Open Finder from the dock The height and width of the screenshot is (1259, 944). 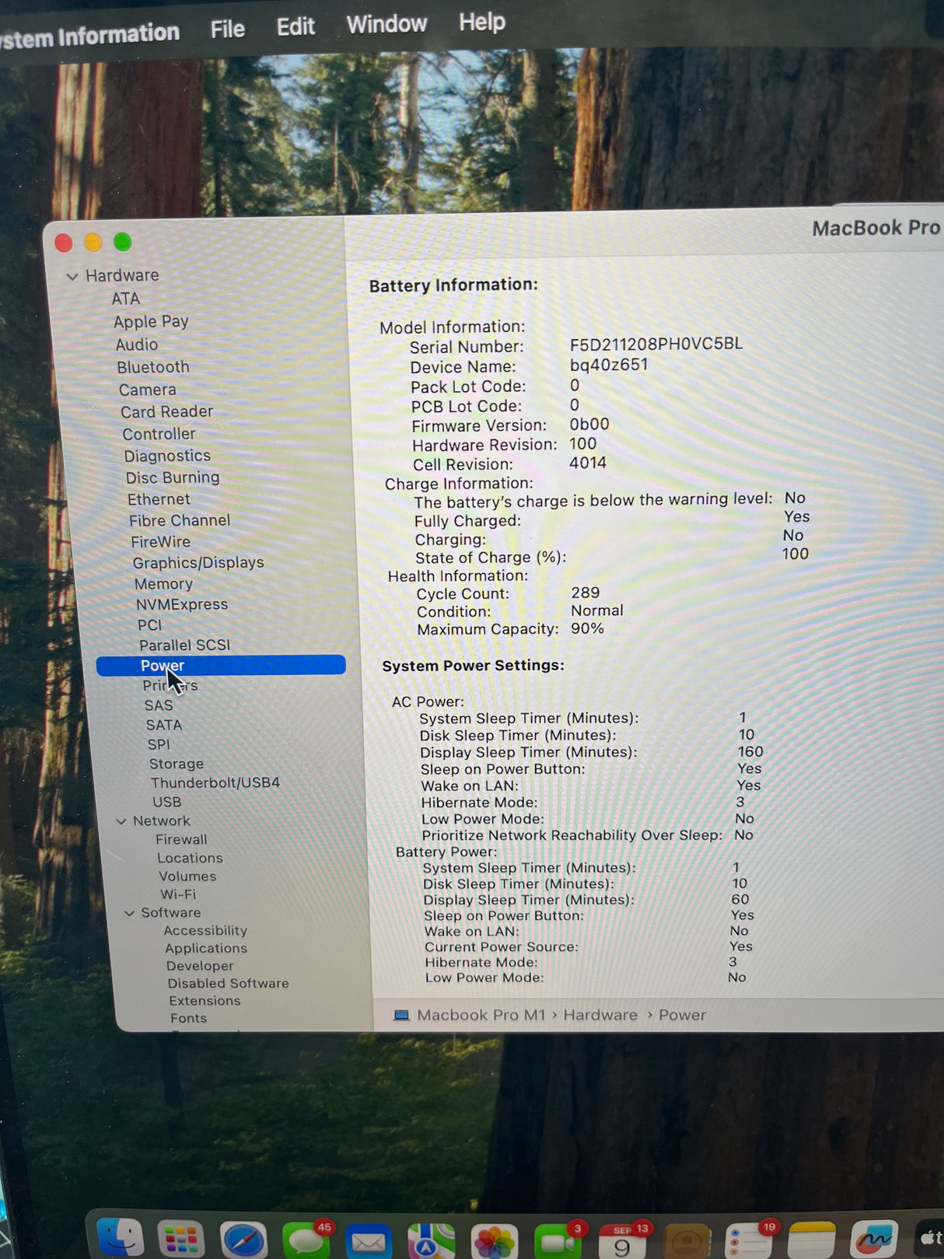point(121,1236)
